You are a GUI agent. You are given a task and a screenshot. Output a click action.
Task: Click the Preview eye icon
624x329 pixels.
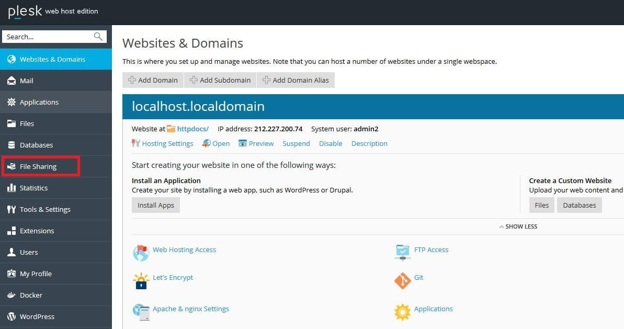pyautogui.click(x=242, y=143)
